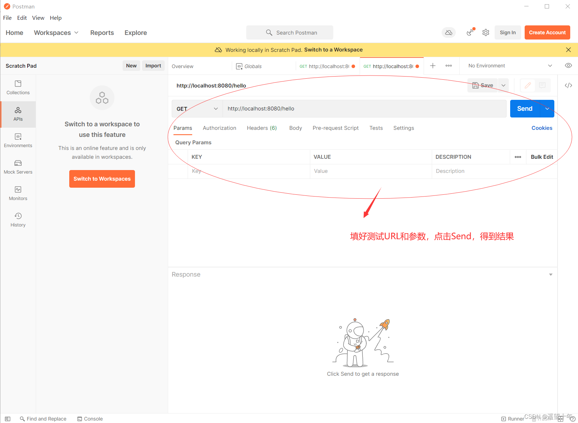The width and height of the screenshot is (578, 423).
Task: Click the query param Value field
Action: coord(371,171)
